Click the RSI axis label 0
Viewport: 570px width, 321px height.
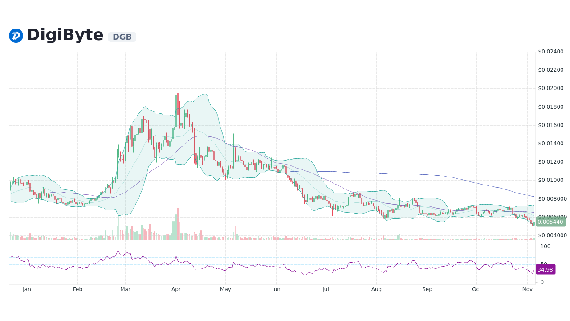[x=542, y=282]
